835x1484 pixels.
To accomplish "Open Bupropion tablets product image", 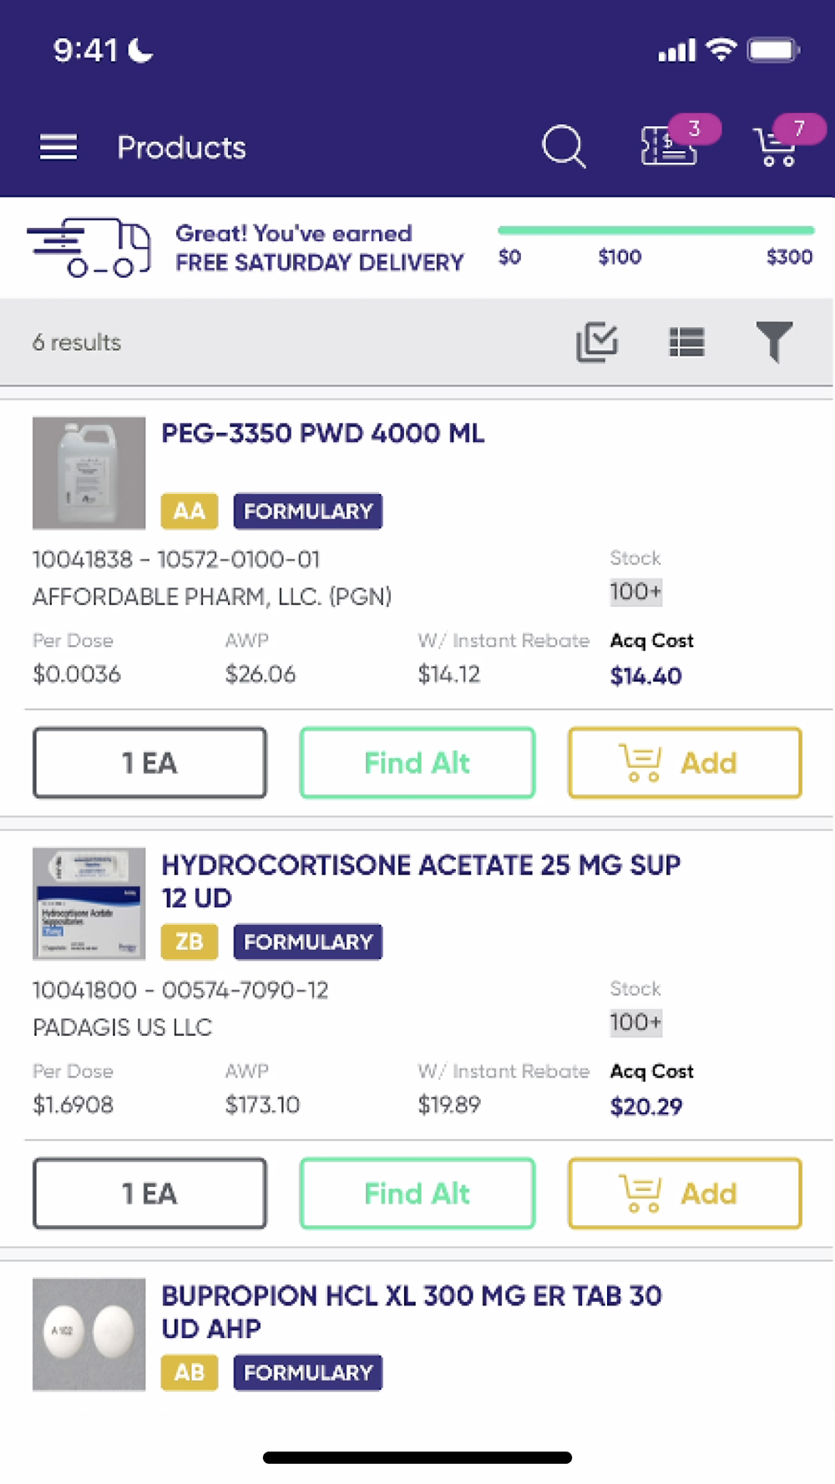I will click(x=89, y=1334).
